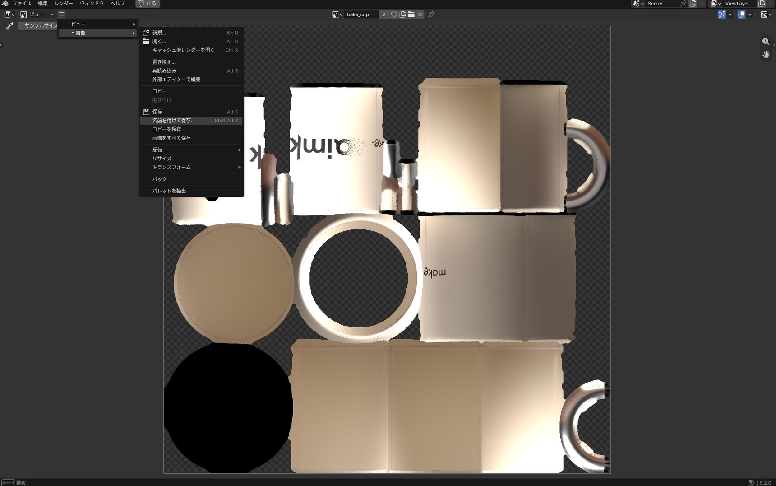
Task: Select 保存 menu entry
Action: [x=191, y=112]
